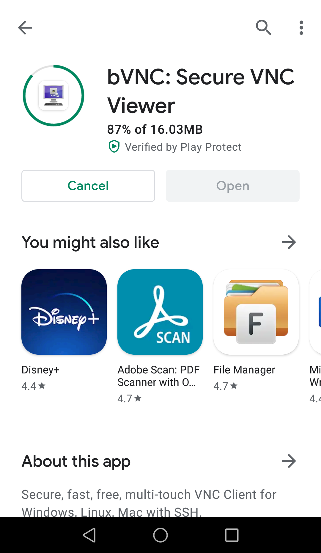The width and height of the screenshot is (321, 553).
Task: Expand the "About this app" arrow
Action: click(289, 461)
